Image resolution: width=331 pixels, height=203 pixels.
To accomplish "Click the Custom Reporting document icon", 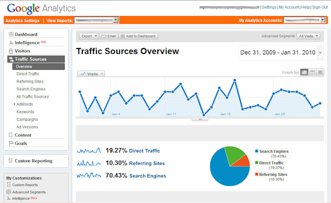I will click(x=10, y=161).
